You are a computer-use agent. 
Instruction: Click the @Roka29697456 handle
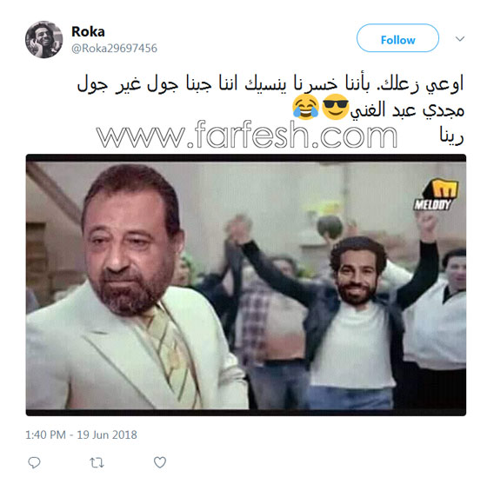114,49
